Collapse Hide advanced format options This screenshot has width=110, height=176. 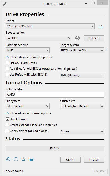click(28, 113)
